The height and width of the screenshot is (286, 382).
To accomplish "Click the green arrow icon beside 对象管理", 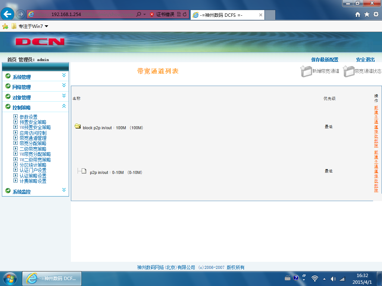I will click(8, 96).
